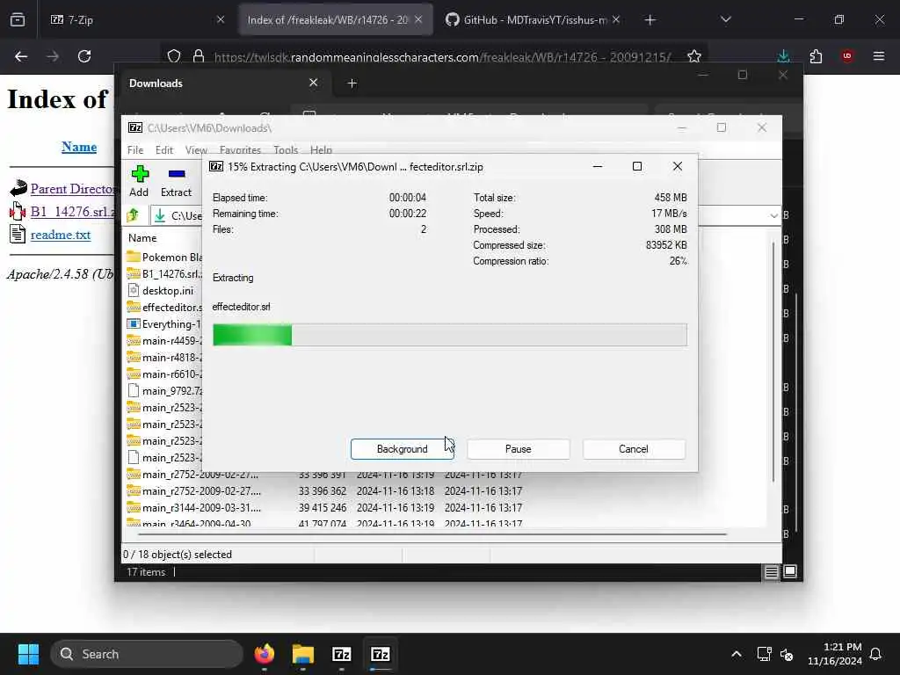
Task: Download the B1_14276.srl link on webpage
Action: coord(72,212)
